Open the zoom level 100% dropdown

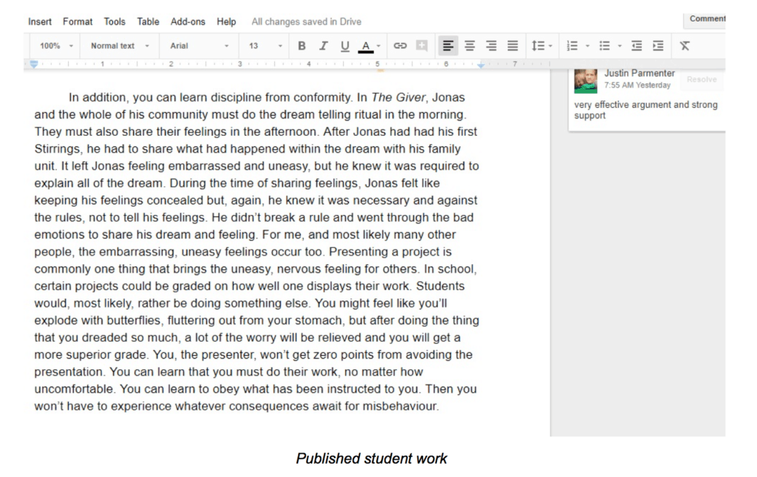(56, 46)
